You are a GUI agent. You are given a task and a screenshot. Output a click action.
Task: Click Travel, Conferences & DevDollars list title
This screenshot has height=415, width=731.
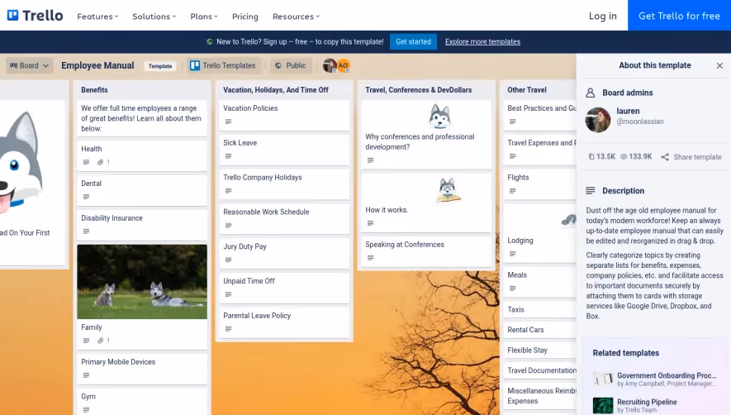point(418,89)
